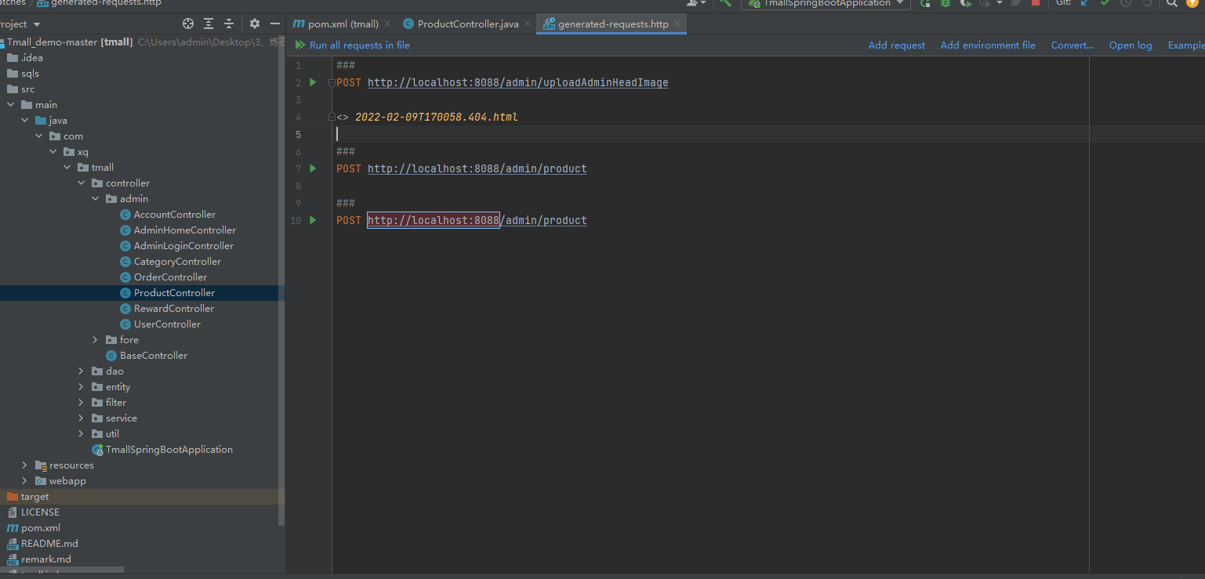Expand the service package
This screenshot has height=579, width=1205.
[x=82, y=418]
